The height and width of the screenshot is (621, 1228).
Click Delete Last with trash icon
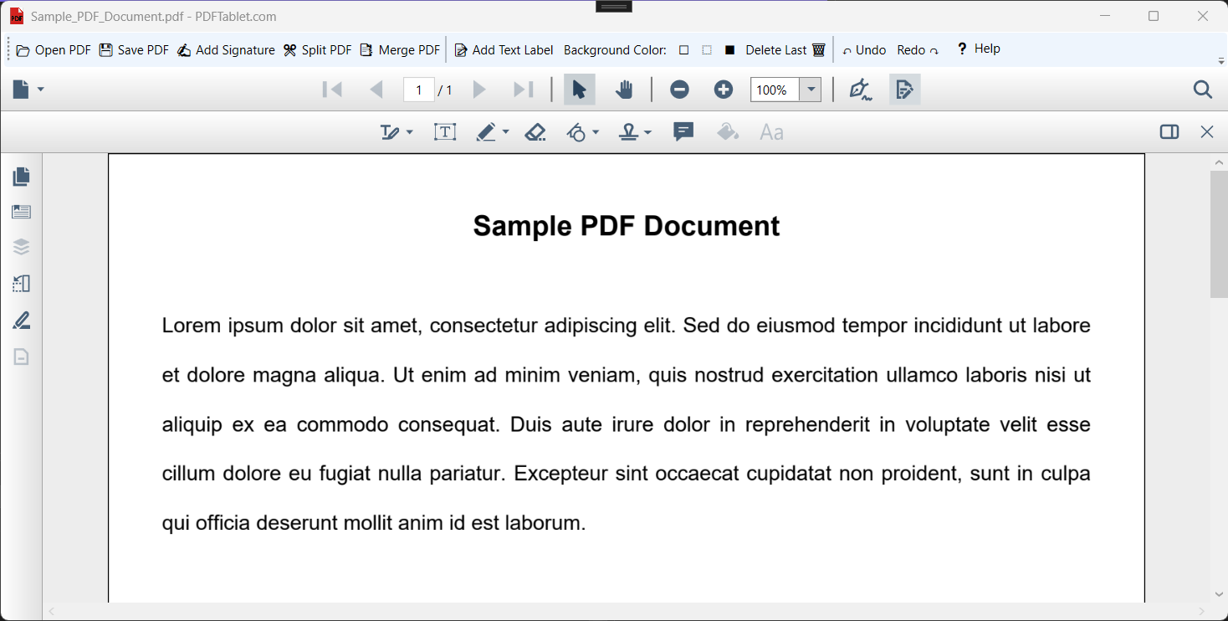point(785,50)
